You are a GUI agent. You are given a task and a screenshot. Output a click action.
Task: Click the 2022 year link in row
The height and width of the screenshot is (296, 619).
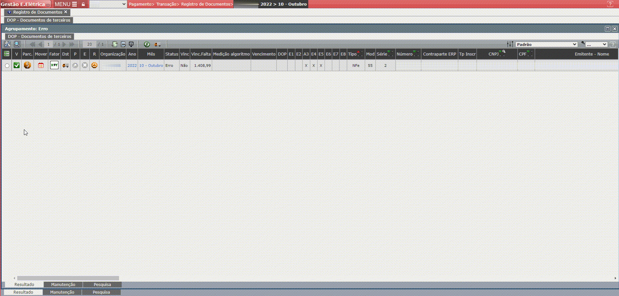[x=132, y=66]
